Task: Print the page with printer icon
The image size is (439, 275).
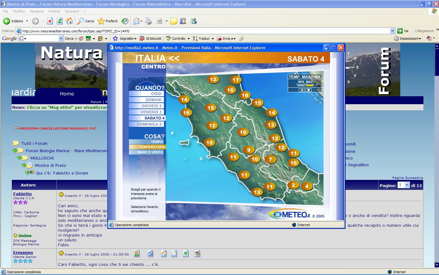Action: click(x=148, y=21)
